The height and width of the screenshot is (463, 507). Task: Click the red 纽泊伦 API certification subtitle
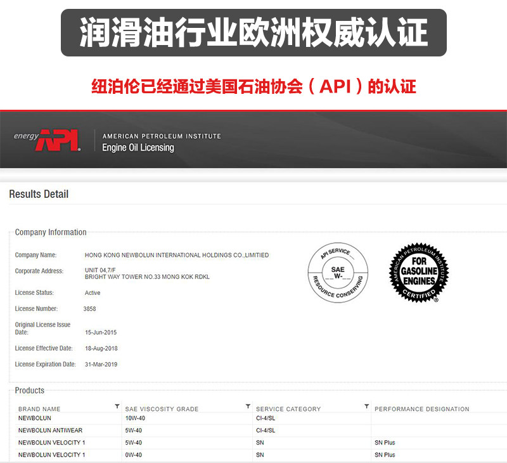coord(253,86)
